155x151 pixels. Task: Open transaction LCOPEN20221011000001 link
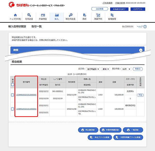26,109
